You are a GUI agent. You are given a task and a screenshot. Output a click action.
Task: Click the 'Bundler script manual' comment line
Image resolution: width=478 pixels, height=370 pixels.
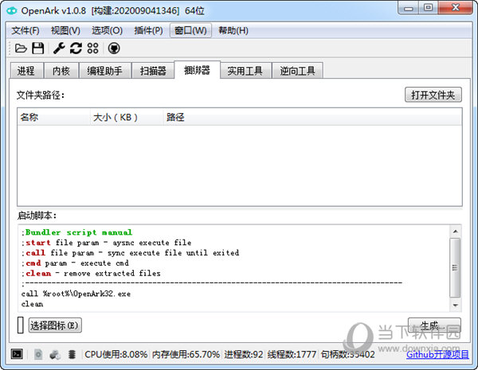coord(76,232)
